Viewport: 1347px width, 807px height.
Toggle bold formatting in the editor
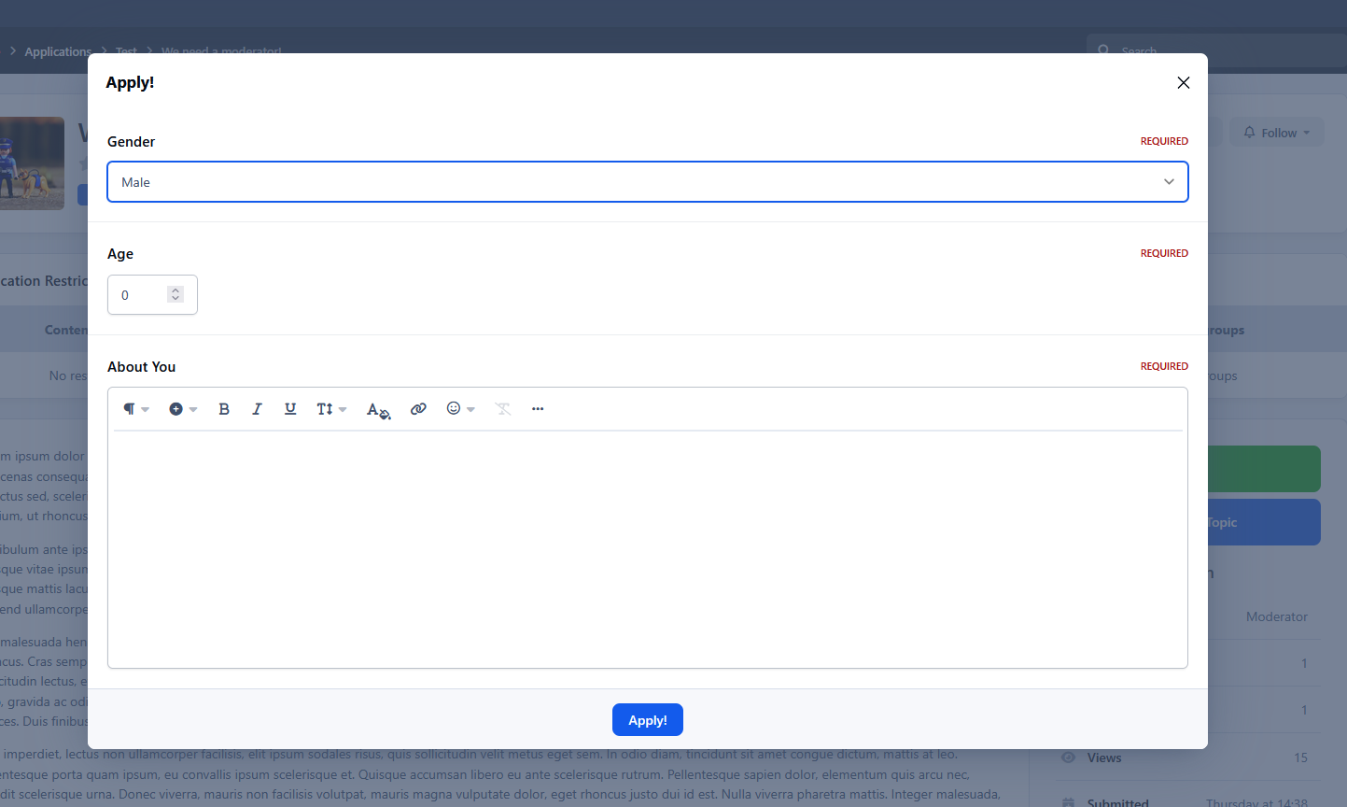(224, 409)
